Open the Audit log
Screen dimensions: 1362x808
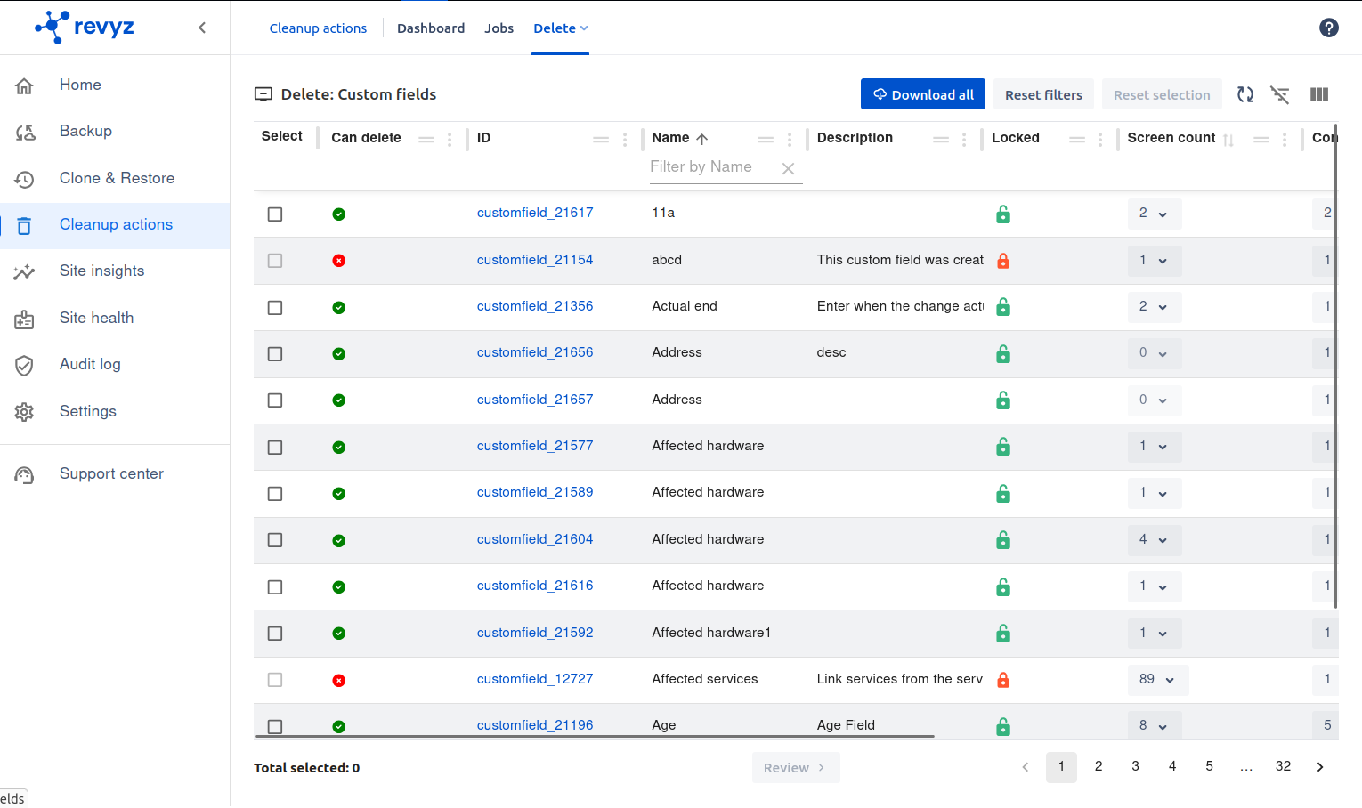tap(115, 365)
